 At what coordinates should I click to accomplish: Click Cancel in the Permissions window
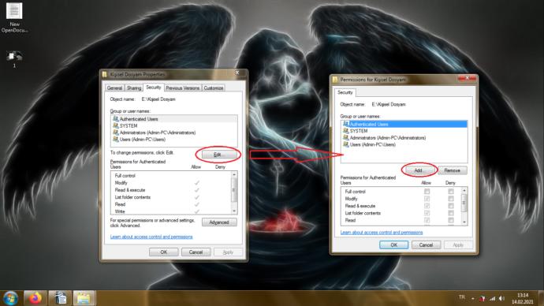click(x=426, y=245)
